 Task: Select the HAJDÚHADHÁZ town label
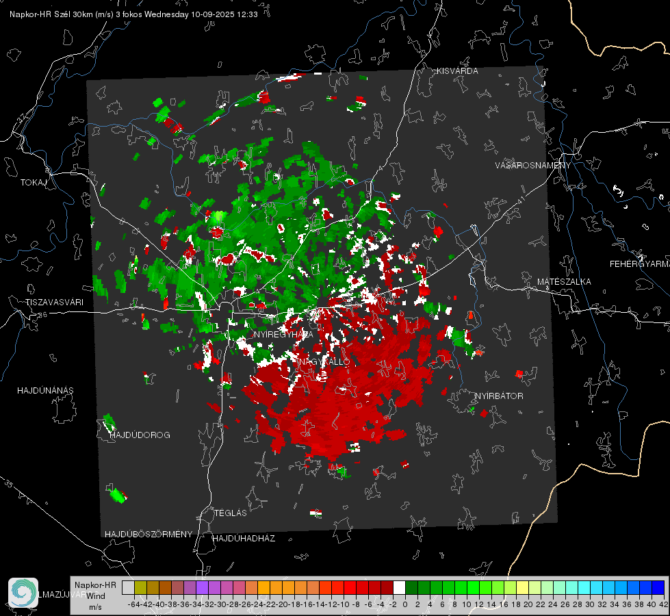pos(244,539)
